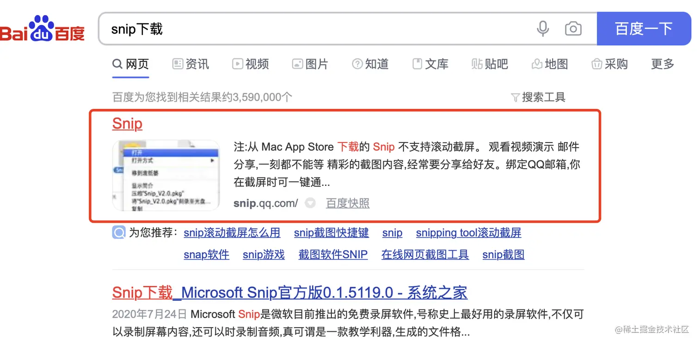Open the snip滚动截屏怎么用 suggestion
Screen dimensions: 699x344
coord(232,233)
